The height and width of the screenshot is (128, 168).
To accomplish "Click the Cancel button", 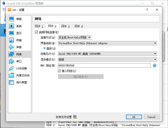I will click(152, 117).
